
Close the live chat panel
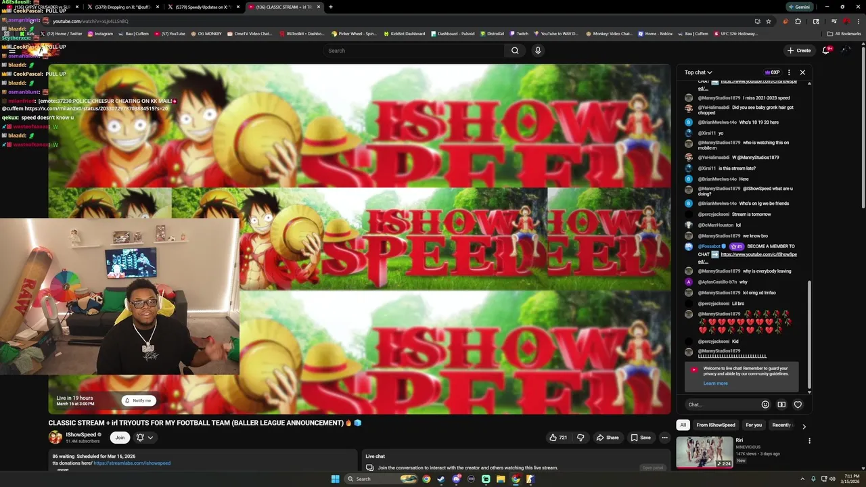point(802,72)
